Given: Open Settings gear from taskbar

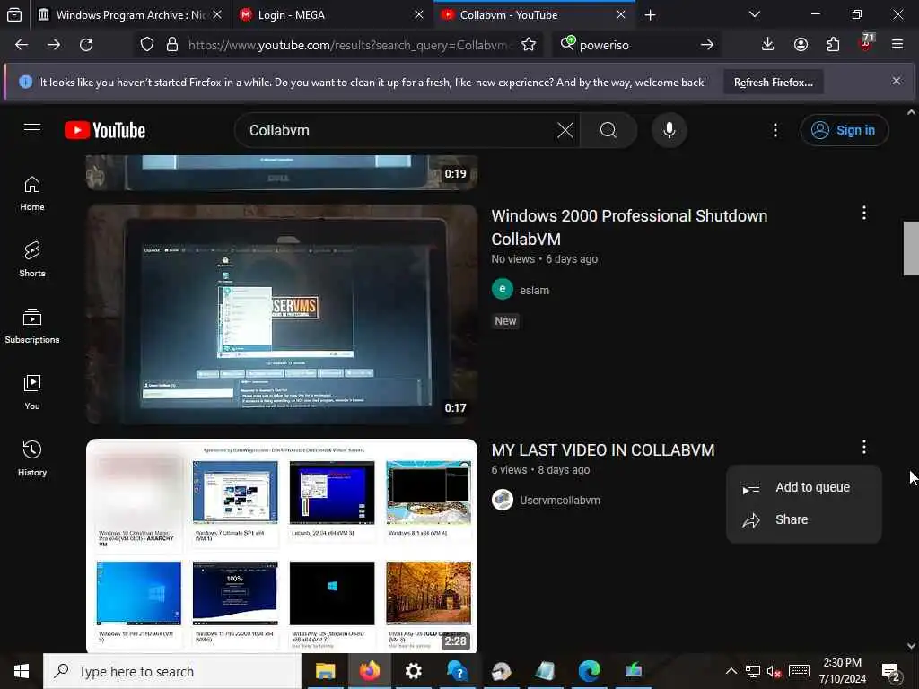Looking at the screenshot, I should click(x=413, y=671).
